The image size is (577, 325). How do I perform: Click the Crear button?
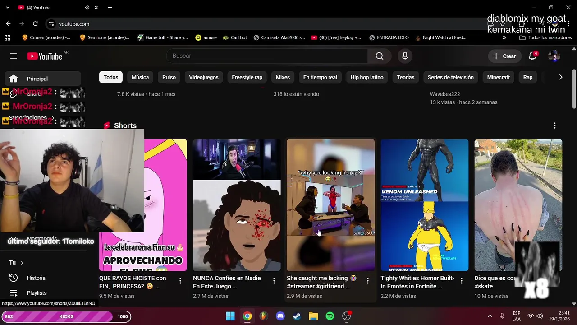[504, 56]
